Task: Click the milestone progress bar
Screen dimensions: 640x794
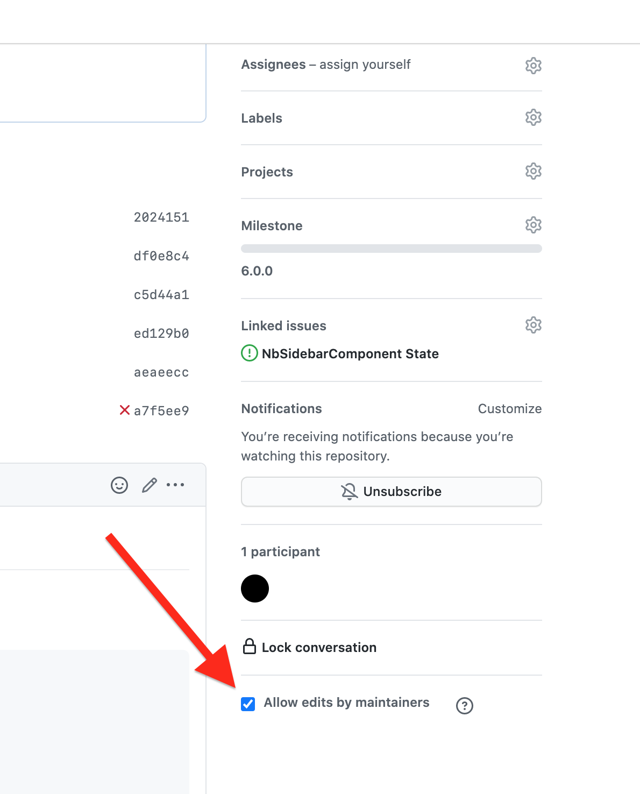Action: (x=392, y=249)
